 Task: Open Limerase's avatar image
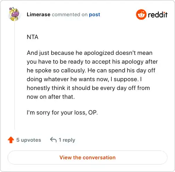click(14, 14)
